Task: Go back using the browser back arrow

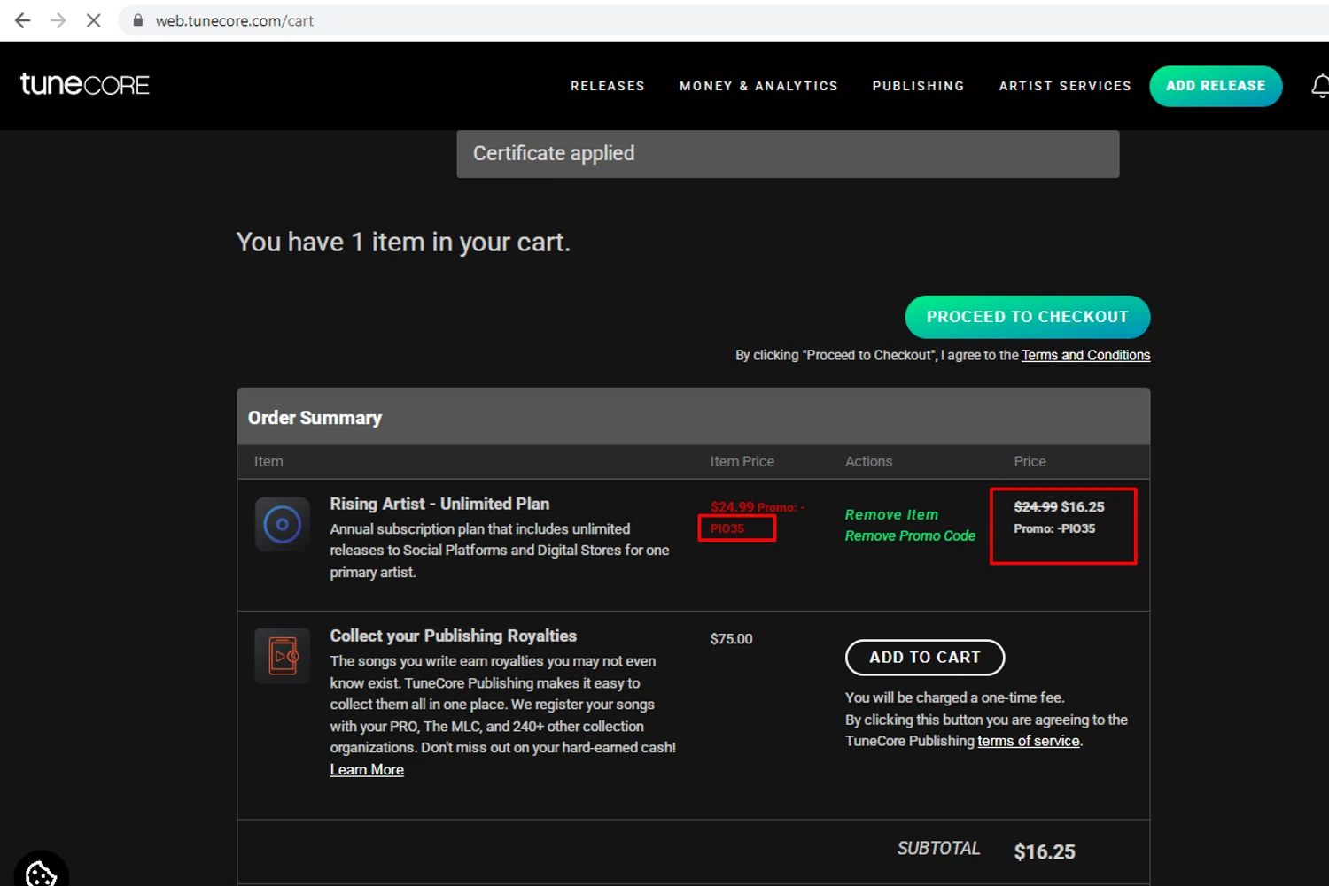Action: tap(22, 20)
